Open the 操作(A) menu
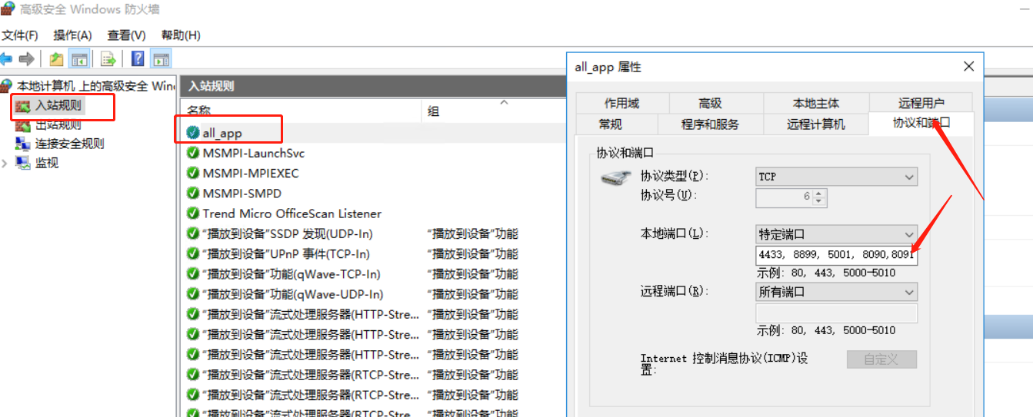1033x417 pixels. [x=72, y=35]
